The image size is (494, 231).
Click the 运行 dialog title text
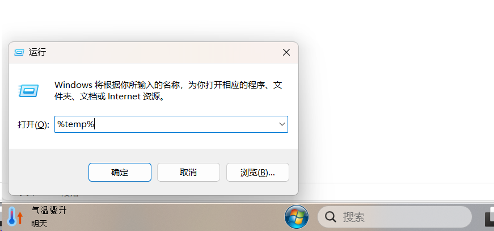point(37,52)
